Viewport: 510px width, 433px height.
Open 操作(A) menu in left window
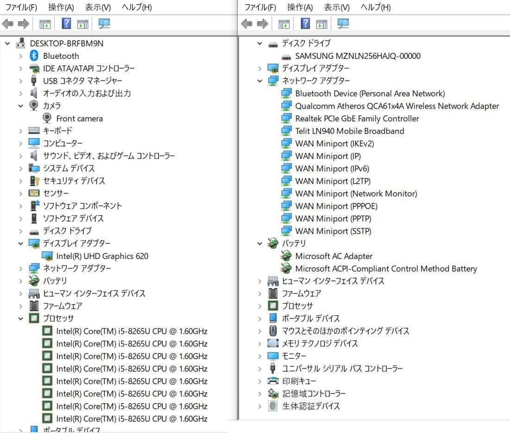click(x=61, y=7)
